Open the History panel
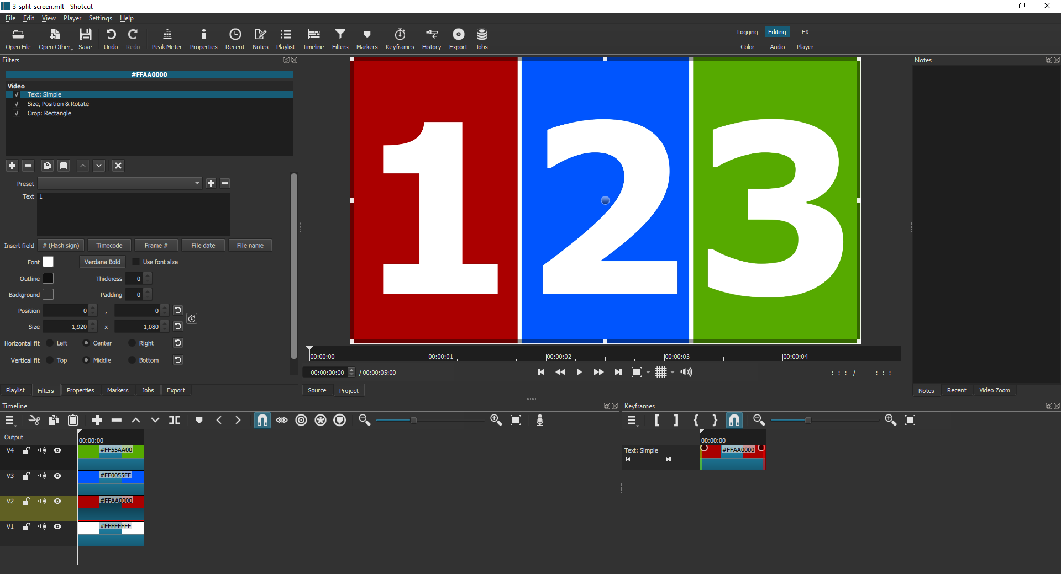The height and width of the screenshot is (574, 1061). [x=432, y=39]
